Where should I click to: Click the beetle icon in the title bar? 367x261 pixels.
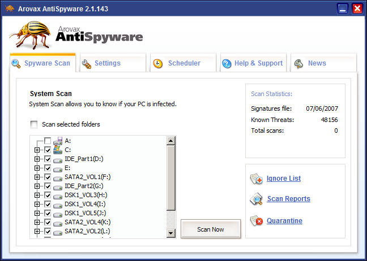(10, 9)
